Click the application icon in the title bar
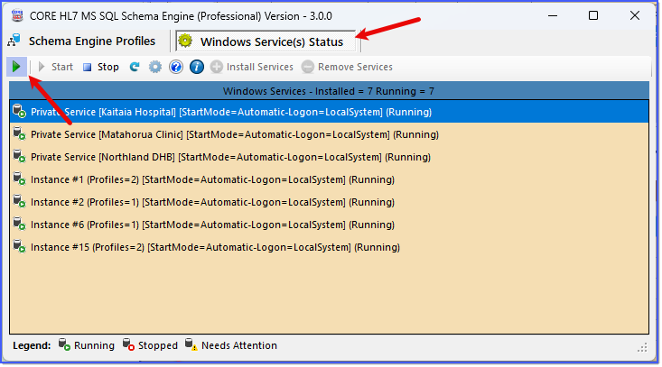 click(17, 15)
